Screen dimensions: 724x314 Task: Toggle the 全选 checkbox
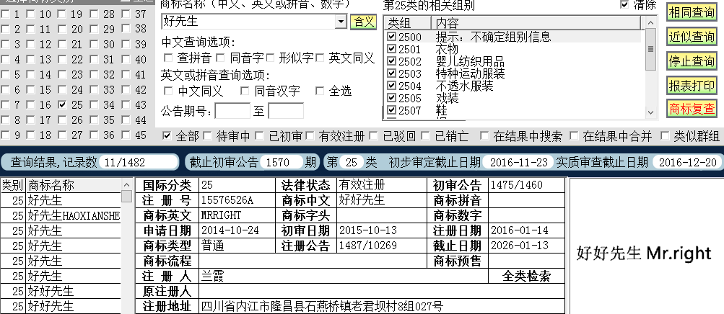click(320, 91)
